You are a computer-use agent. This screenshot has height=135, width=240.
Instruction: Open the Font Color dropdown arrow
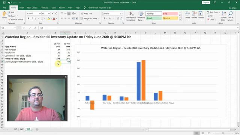click(x=57, y=18)
